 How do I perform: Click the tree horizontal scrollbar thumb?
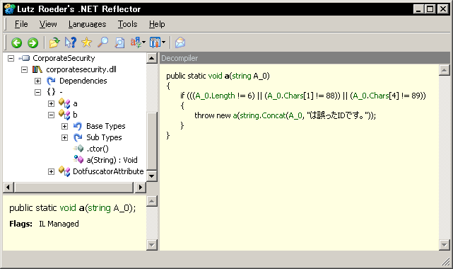click(74, 187)
